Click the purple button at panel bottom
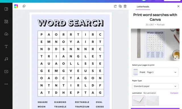Image resolution: width=182 pixels, height=109 pixels. coord(155,108)
